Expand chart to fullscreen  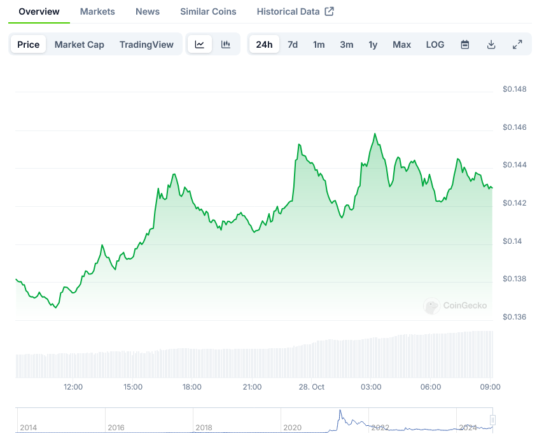[x=517, y=45]
